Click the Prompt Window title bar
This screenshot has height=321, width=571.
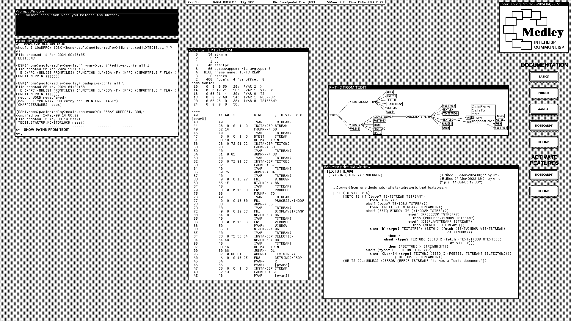point(97,11)
